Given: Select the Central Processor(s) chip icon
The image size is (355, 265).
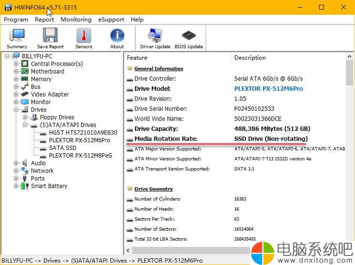Looking at the screenshot, I should [x=25, y=64].
